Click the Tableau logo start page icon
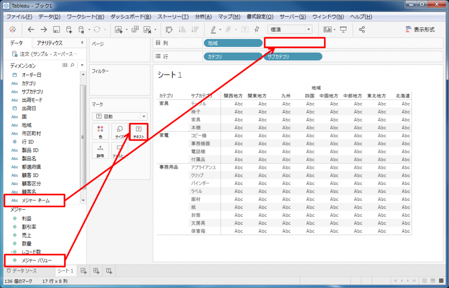 click(x=12, y=29)
